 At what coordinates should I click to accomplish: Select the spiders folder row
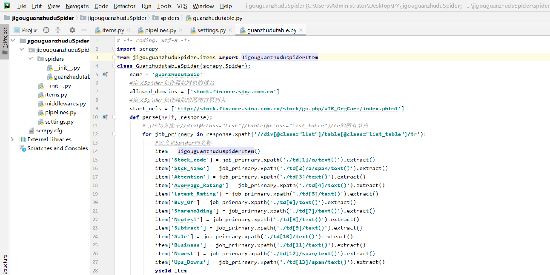[51, 59]
